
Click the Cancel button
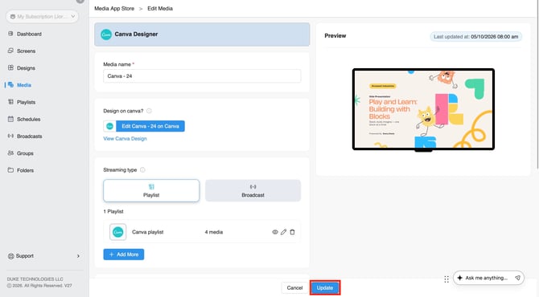pyautogui.click(x=294, y=287)
